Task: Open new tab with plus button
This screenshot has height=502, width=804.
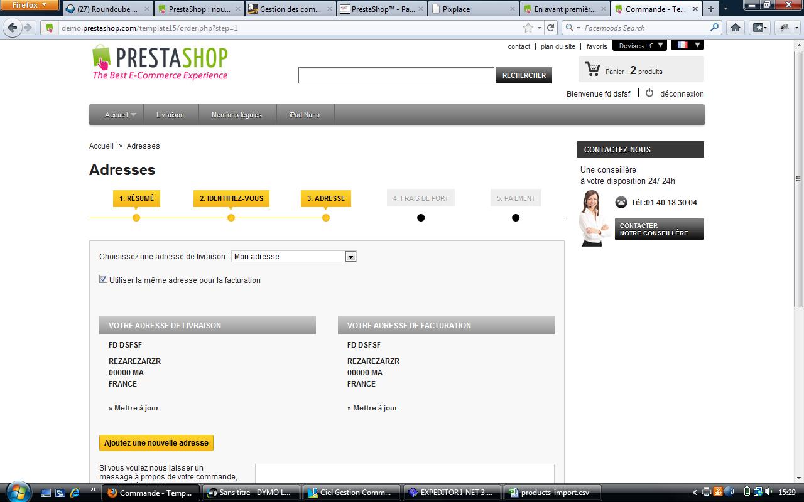Action: [711, 9]
